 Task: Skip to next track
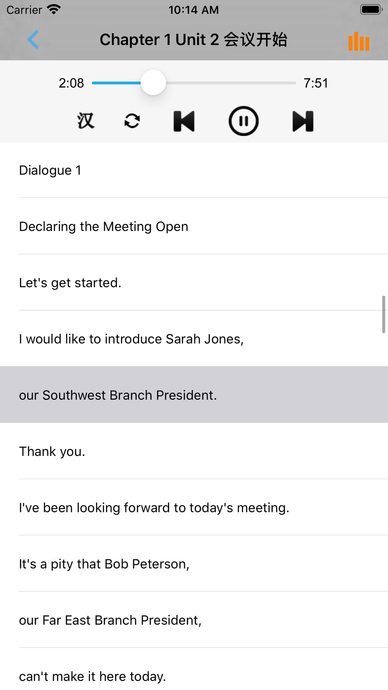coord(303,121)
